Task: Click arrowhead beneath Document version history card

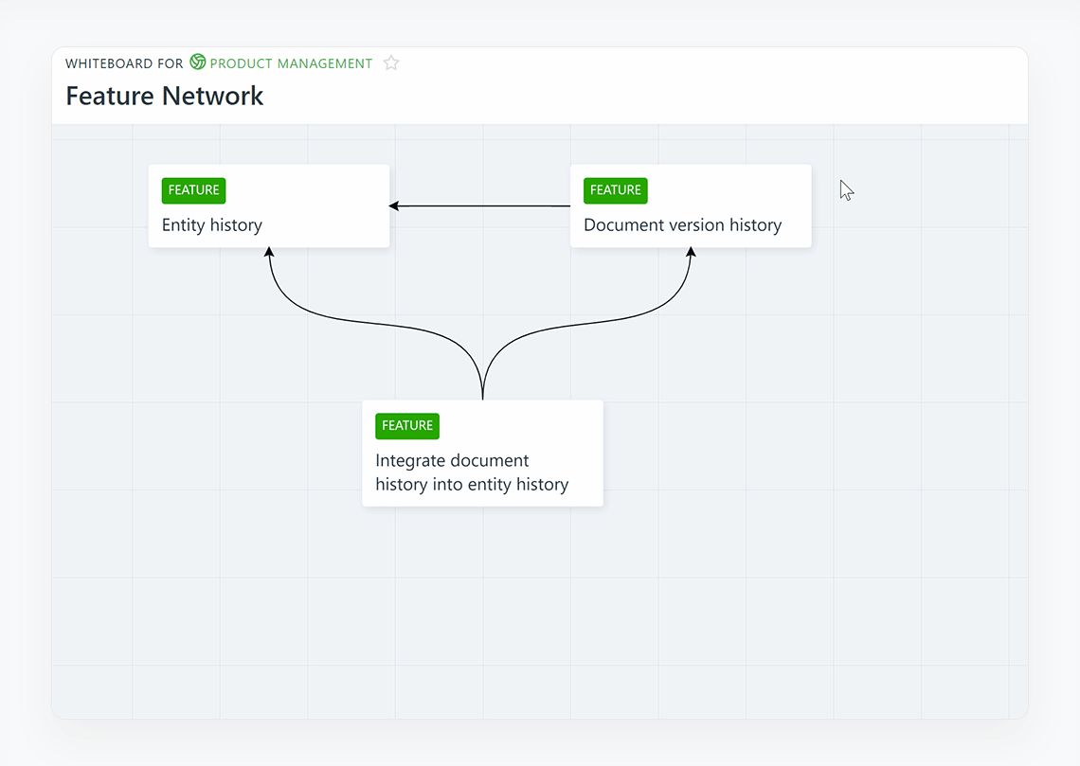Action: (691, 253)
